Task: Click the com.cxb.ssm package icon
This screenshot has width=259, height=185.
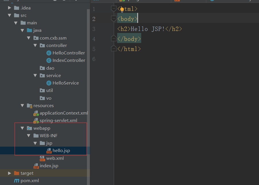Action: pyautogui.click(x=36, y=38)
